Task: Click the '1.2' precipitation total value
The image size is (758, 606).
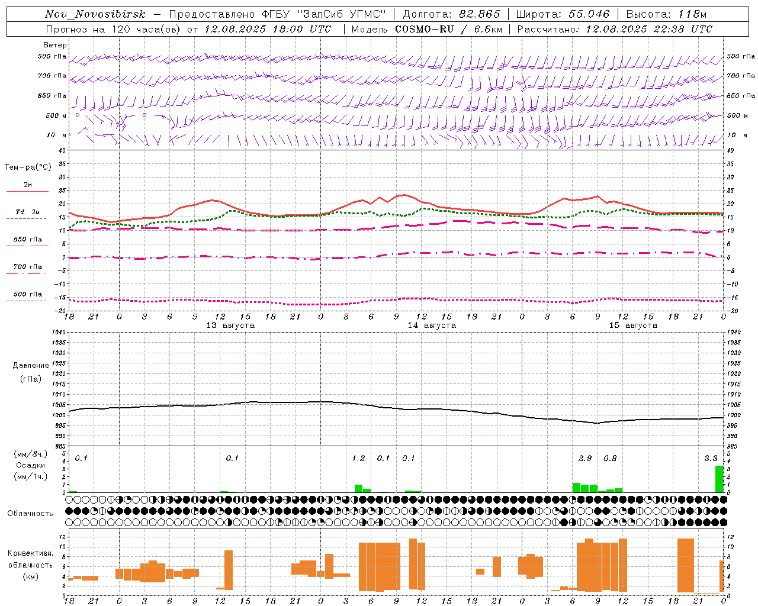Action: (358, 458)
